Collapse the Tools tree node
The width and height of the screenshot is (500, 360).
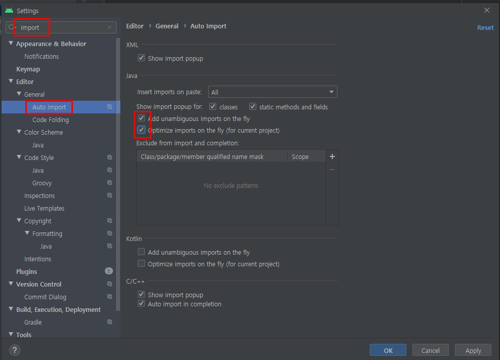tap(11, 334)
